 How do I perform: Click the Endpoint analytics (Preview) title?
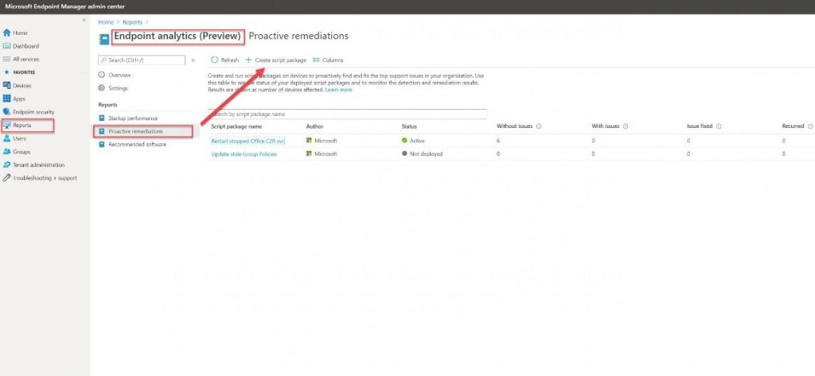[177, 37]
